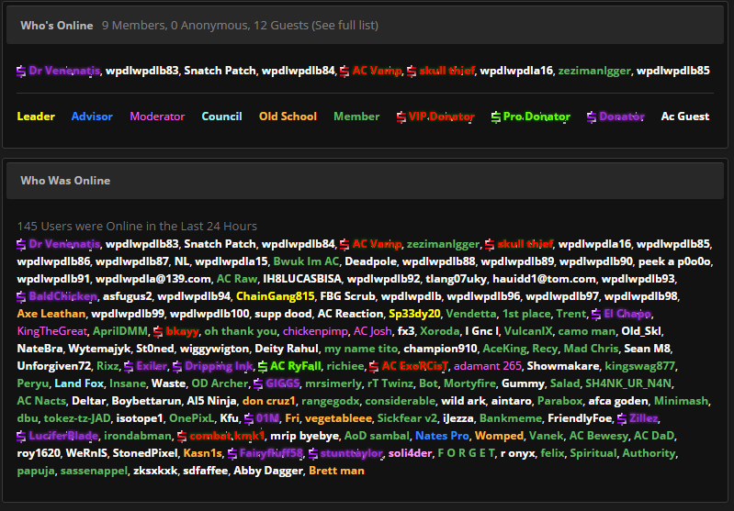Open Nates Pro user profile
The image size is (734, 511).
(442, 436)
